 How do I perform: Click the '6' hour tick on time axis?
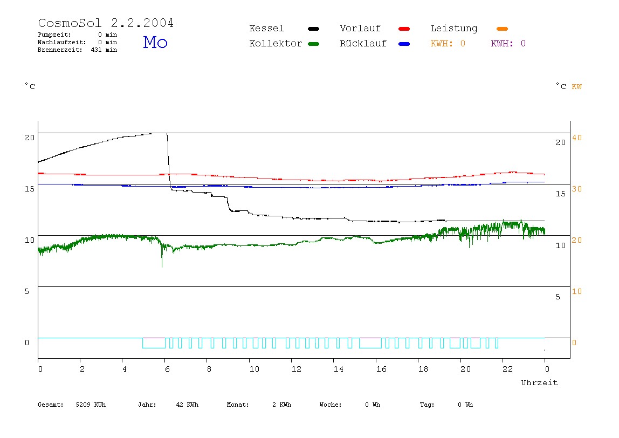(167, 369)
